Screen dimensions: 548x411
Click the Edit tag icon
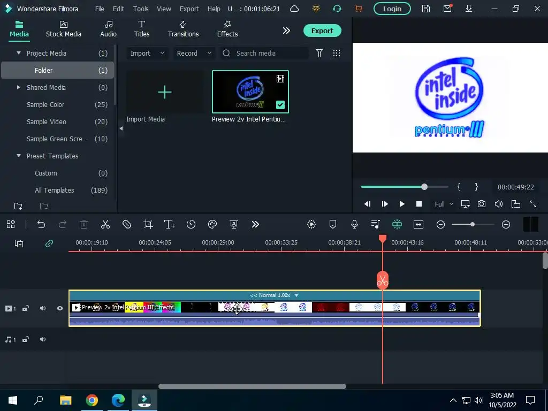tap(126, 224)
